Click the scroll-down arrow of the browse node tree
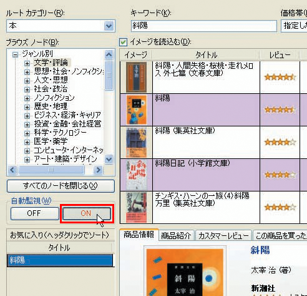The height and width of the screenshot is (296, 307). click(x=109, y=160)
